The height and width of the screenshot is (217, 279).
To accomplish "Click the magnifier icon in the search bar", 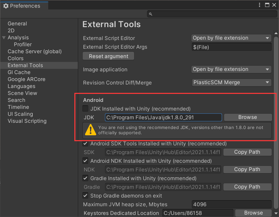I will 150,14.
